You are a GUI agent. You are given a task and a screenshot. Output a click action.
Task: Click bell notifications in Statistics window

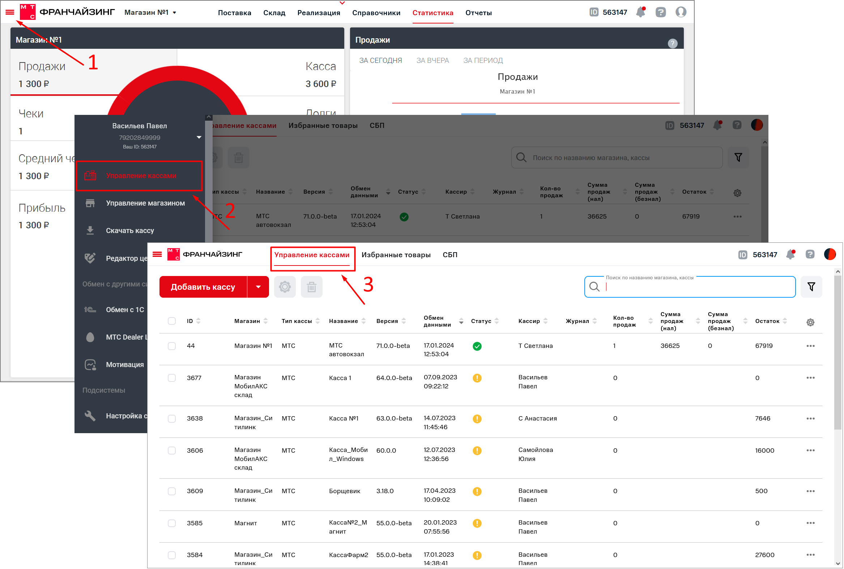pos(641,12)
